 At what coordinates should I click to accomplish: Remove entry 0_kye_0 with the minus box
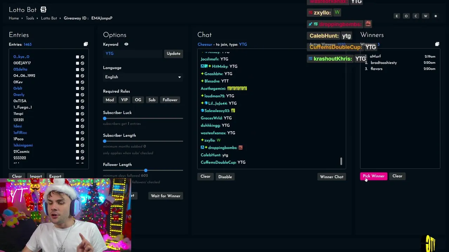point(78,57)
